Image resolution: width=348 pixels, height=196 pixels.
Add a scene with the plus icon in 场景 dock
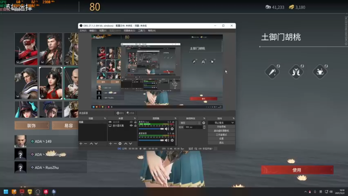[81, 144]
